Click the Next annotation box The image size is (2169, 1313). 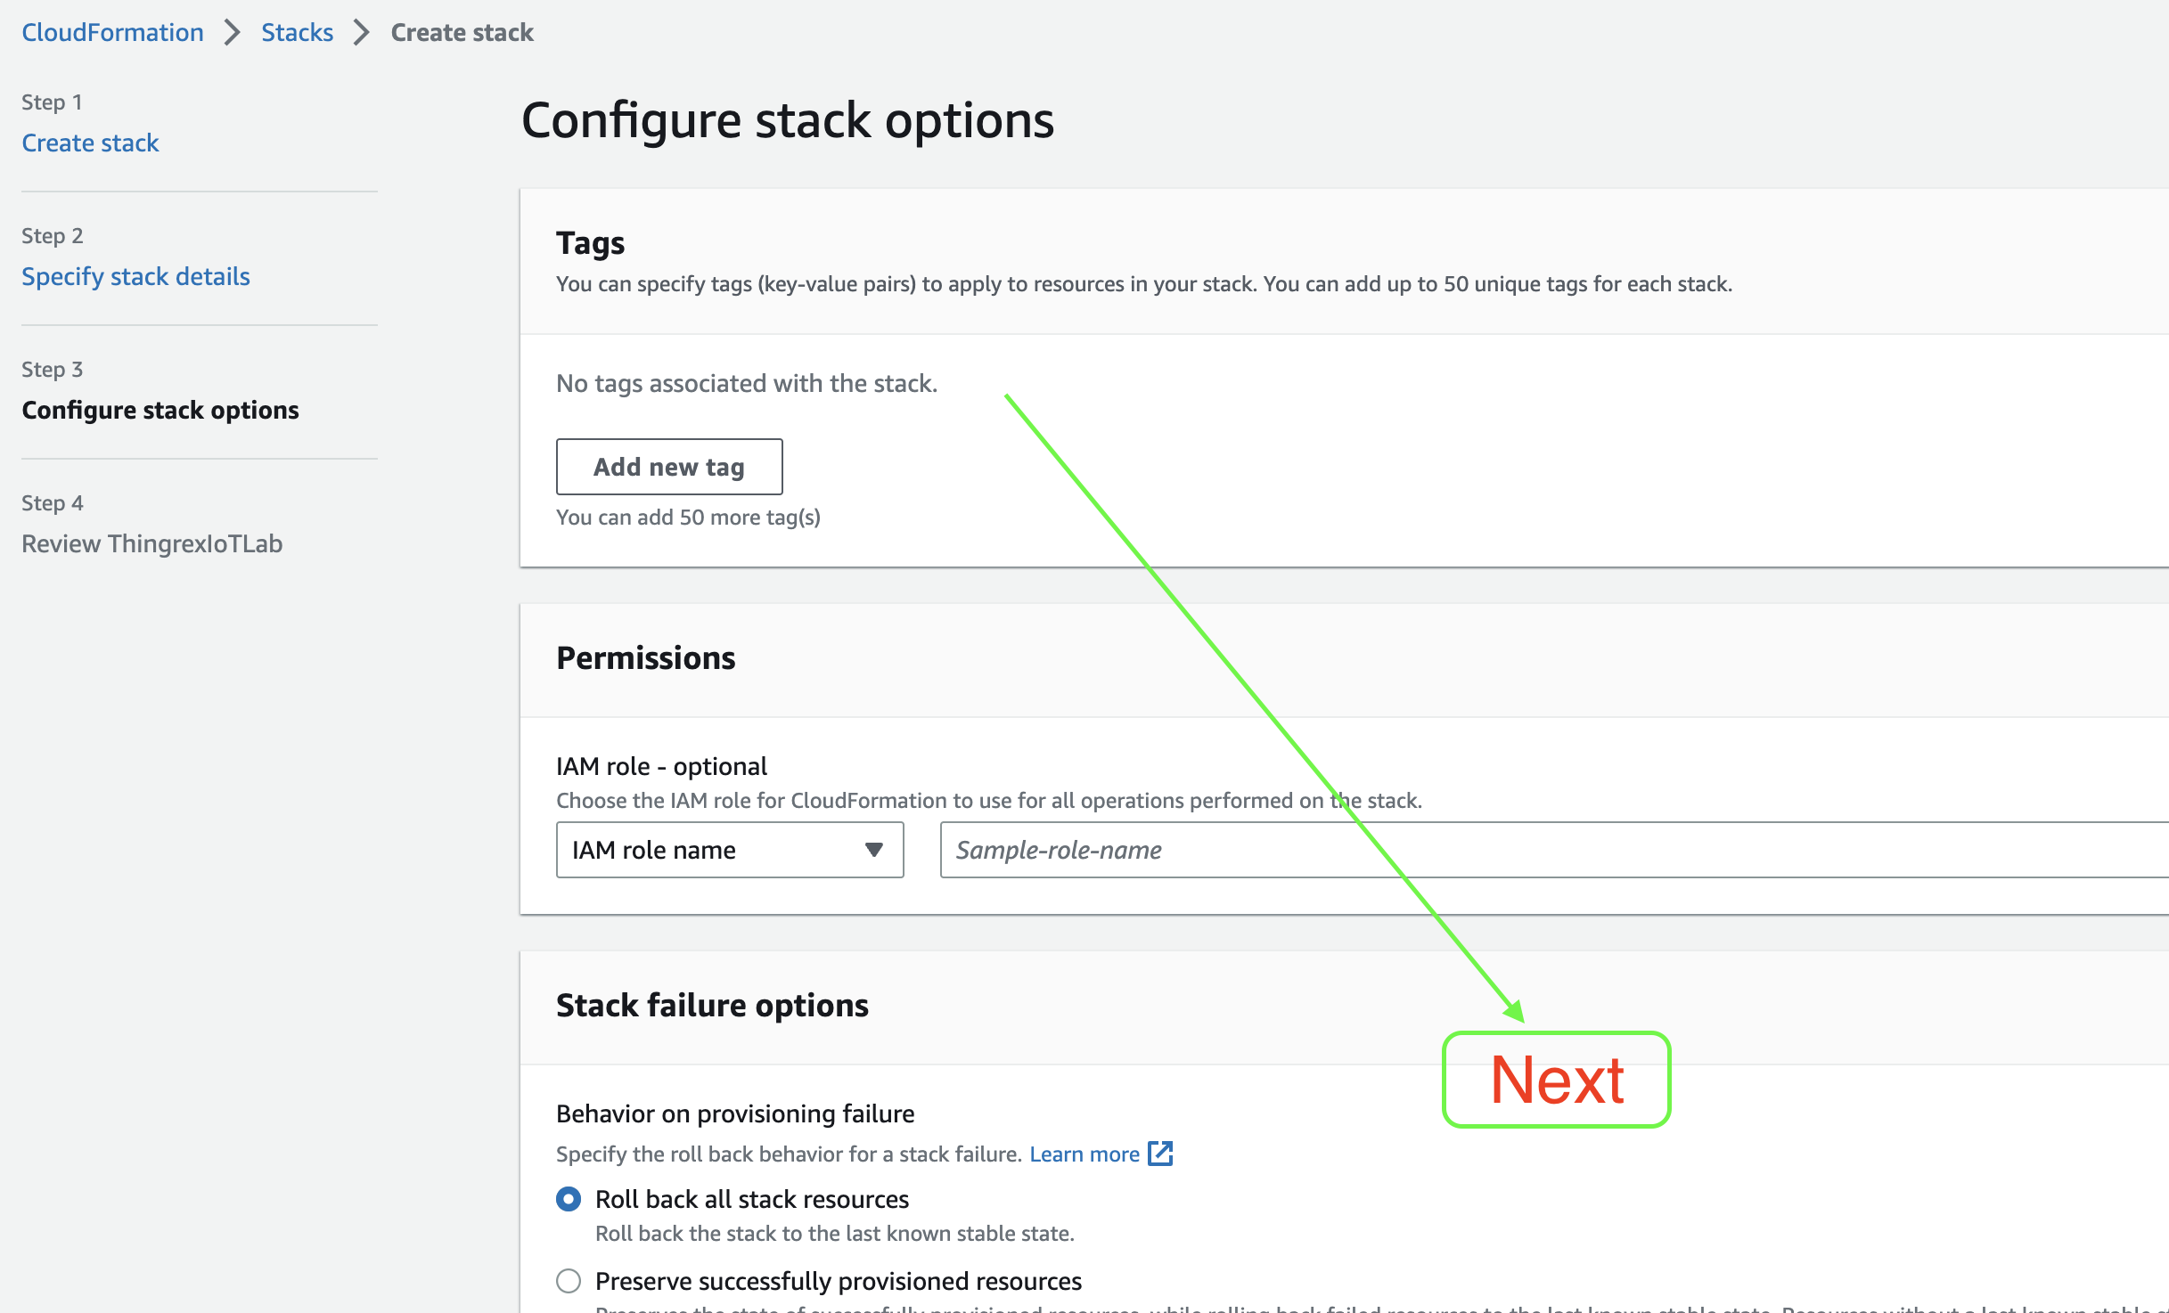coord(1556,1080)
